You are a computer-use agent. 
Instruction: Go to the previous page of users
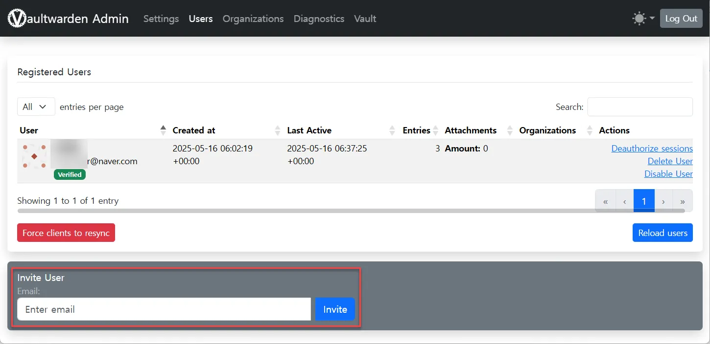pos(625,201)
